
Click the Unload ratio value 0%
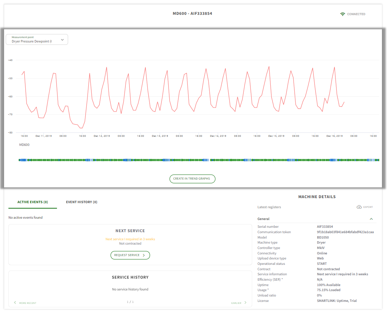click(x=319, y=295)
